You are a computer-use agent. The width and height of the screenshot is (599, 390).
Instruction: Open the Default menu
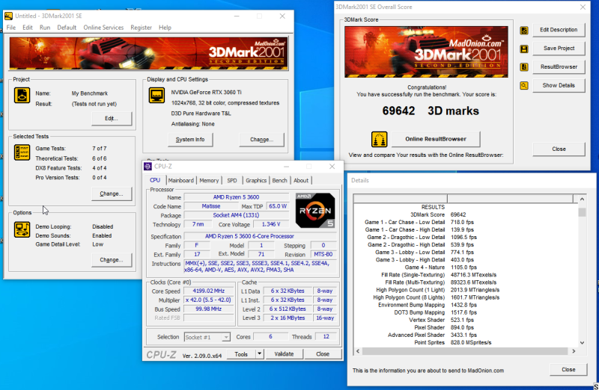click(x=67, y=28)
